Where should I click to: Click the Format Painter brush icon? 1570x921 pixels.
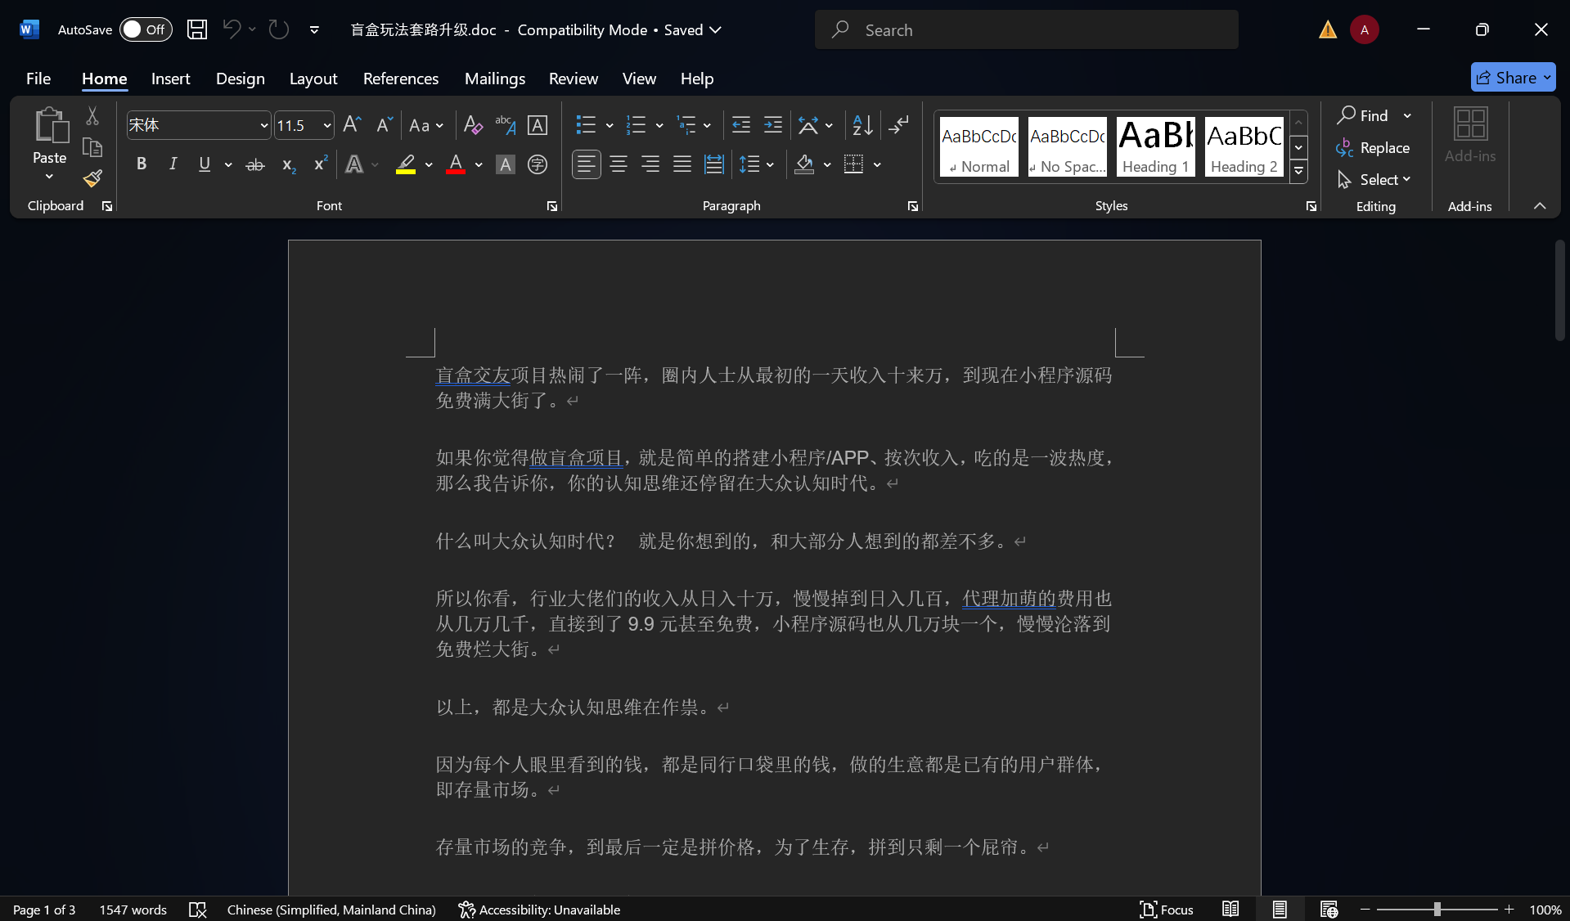92,178
